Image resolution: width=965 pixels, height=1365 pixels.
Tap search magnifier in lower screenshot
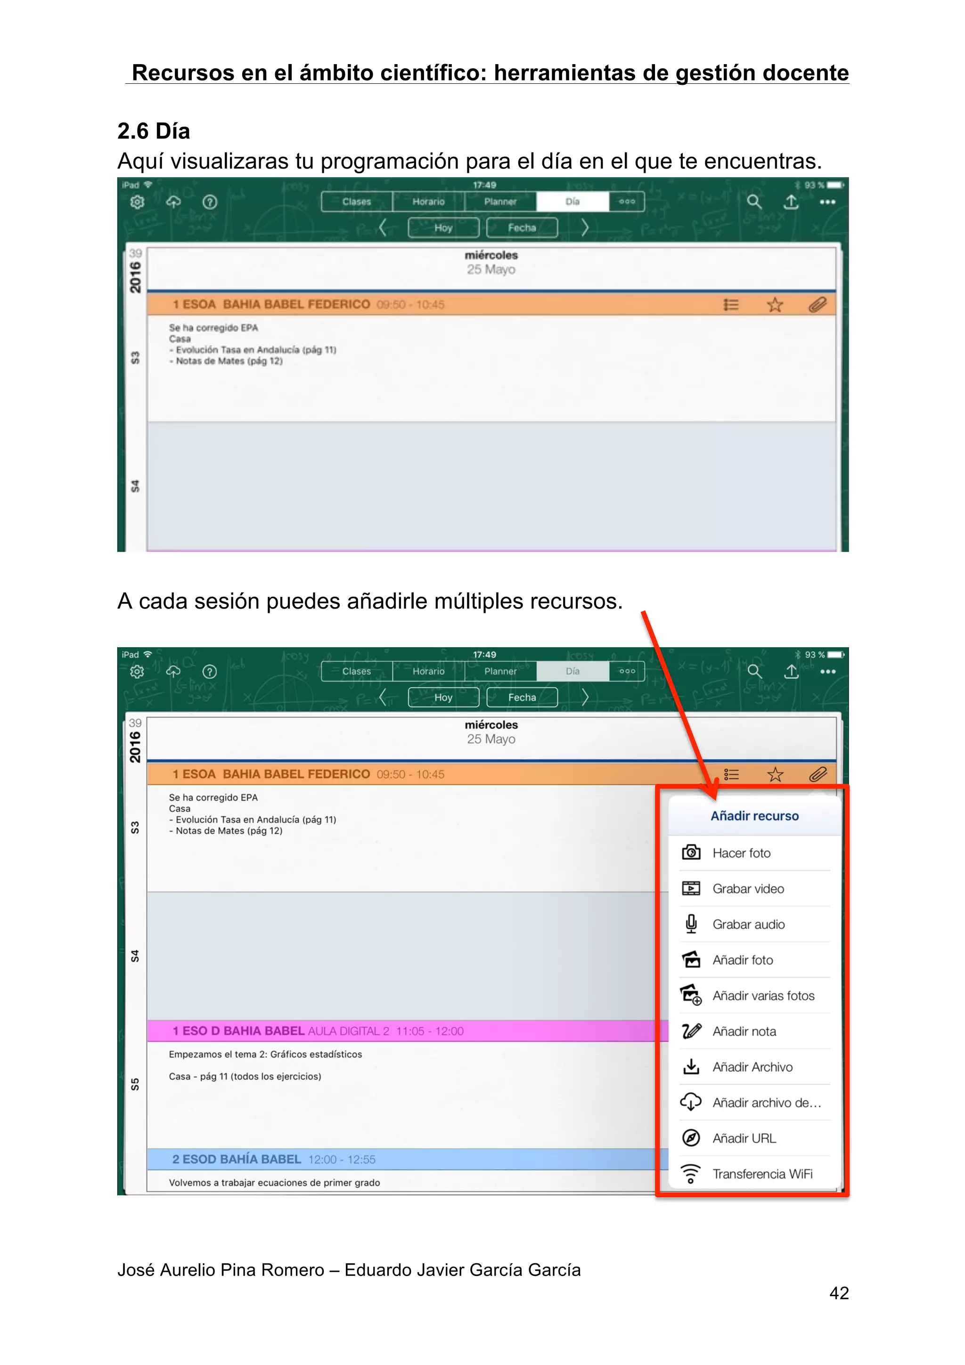click(754, 672)
